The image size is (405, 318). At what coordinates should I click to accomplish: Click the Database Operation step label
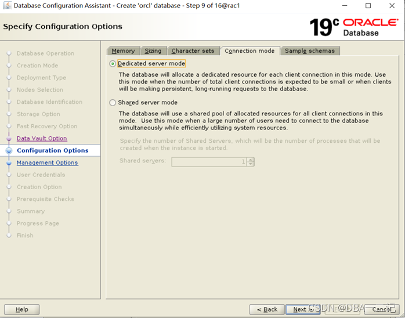click(x=45, y=53)
